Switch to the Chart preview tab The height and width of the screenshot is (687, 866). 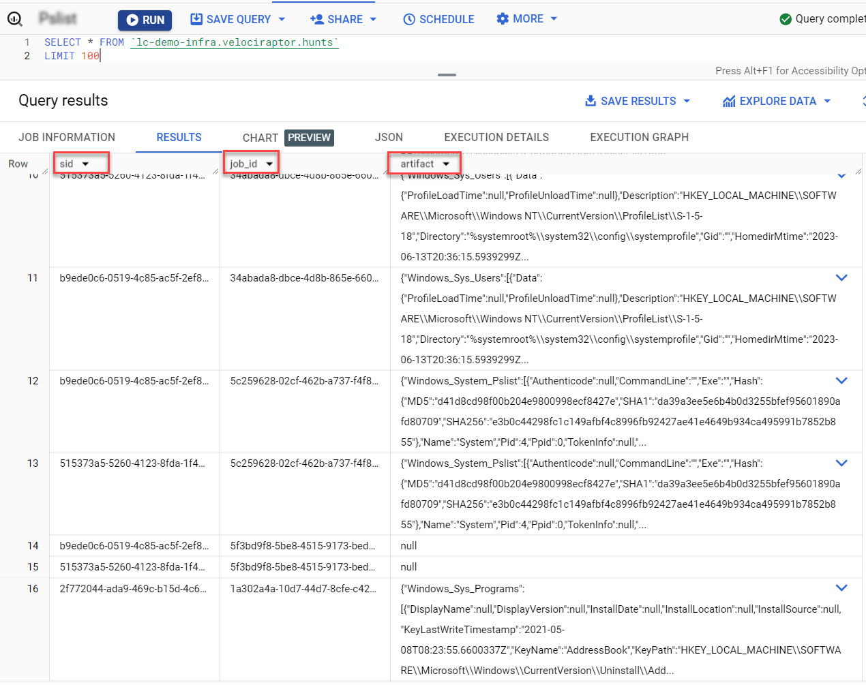pyautogui.click(x=287, y=138)
